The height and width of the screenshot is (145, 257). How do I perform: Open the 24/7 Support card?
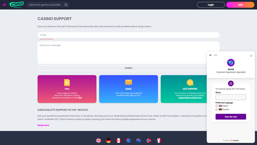(190, 89)
